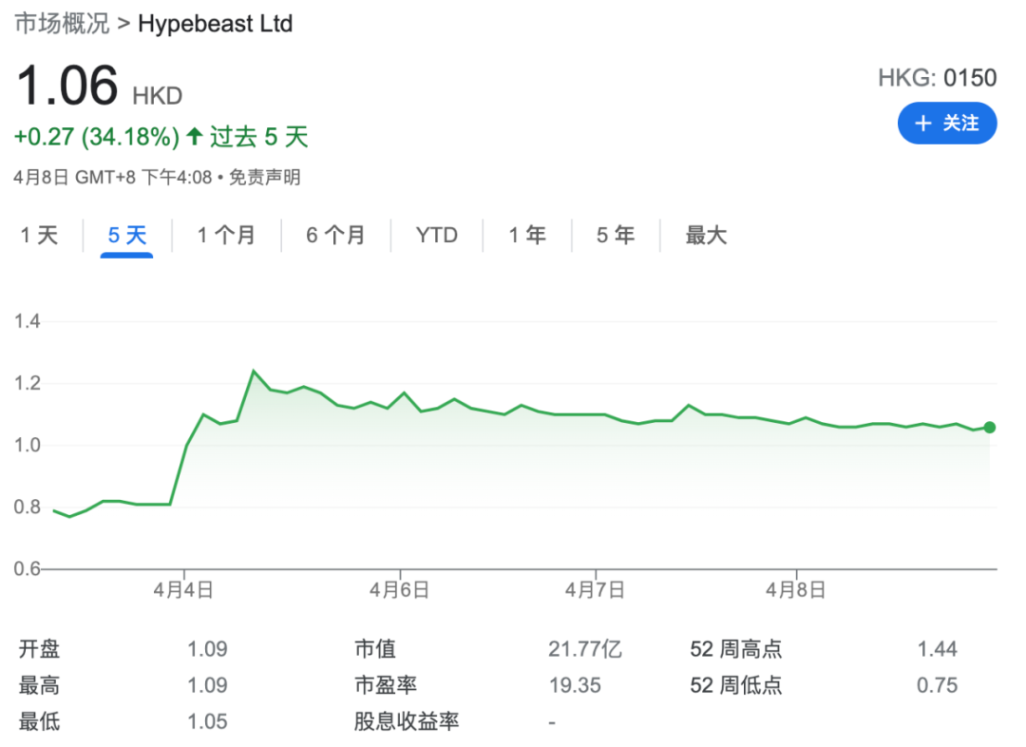Image resolution: width=1026 pixels, height=747 pixels.
Task: Click the HKG: 0150 ticker label
Action: click(x=937, y=78)
